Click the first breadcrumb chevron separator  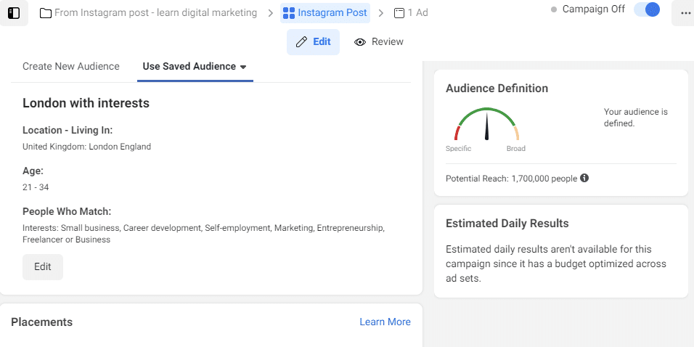(270, 13)
